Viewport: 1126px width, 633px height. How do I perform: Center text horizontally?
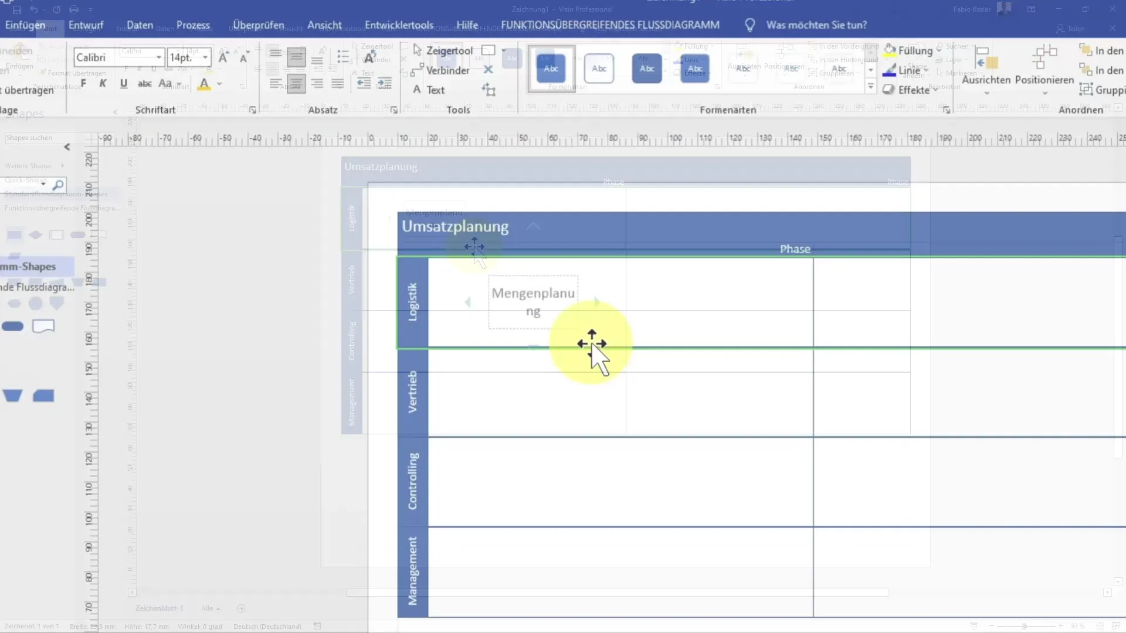pos(296,84)
